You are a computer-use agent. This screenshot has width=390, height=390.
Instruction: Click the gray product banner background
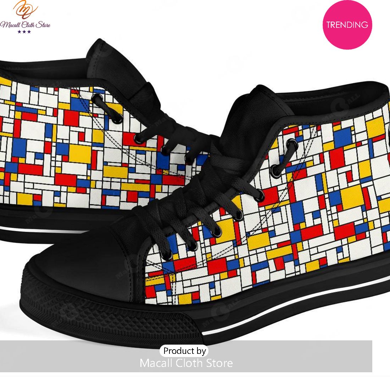click(x=186, y=356)
